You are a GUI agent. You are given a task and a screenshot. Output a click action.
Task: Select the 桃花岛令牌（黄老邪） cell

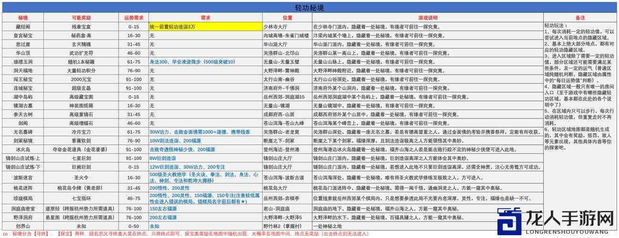(81, 188)
